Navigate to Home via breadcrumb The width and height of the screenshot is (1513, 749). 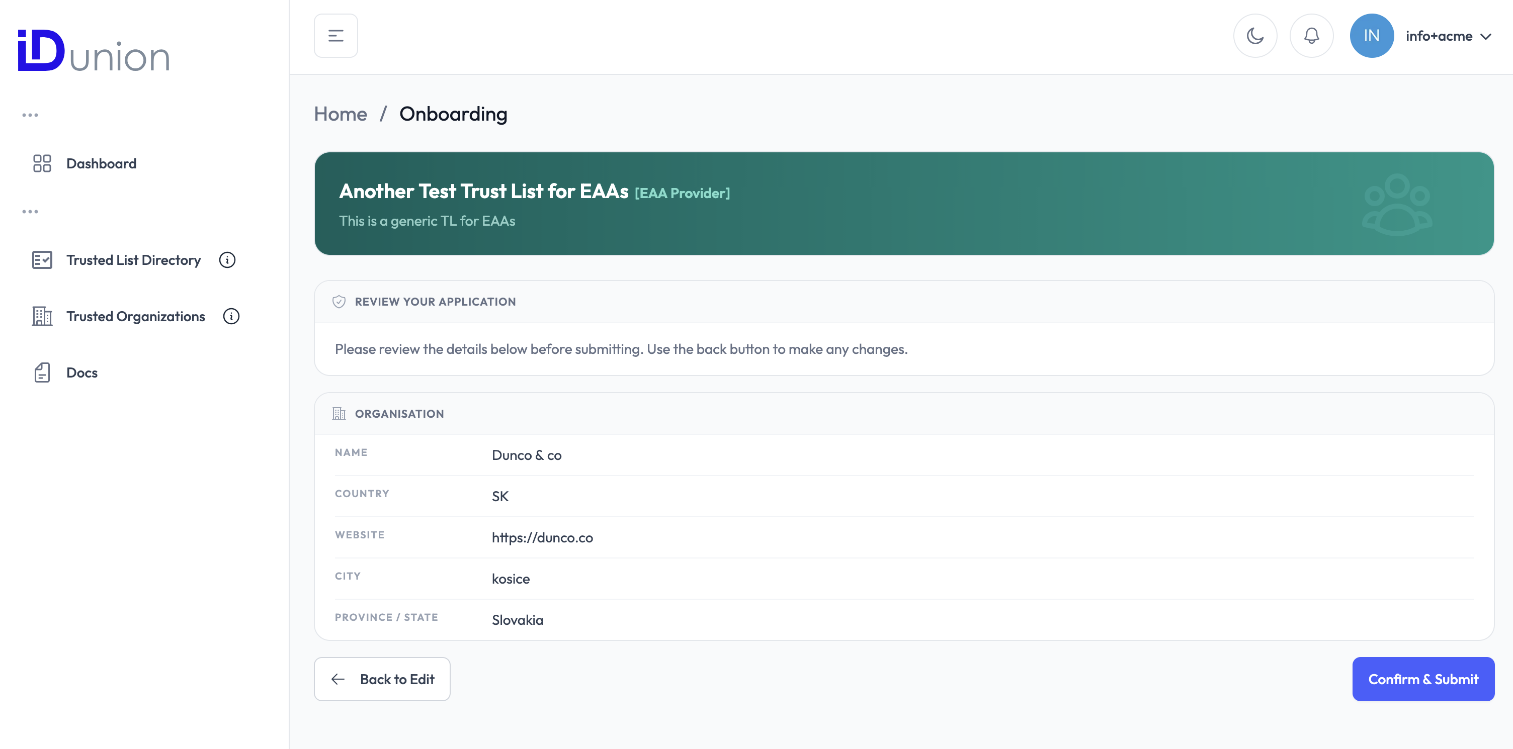click(341, 114)
